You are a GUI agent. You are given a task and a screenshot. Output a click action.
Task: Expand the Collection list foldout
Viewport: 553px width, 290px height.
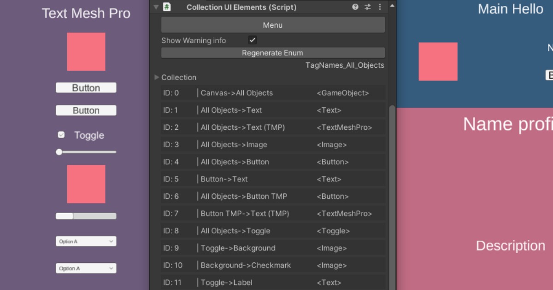click(x=157, y=77)
